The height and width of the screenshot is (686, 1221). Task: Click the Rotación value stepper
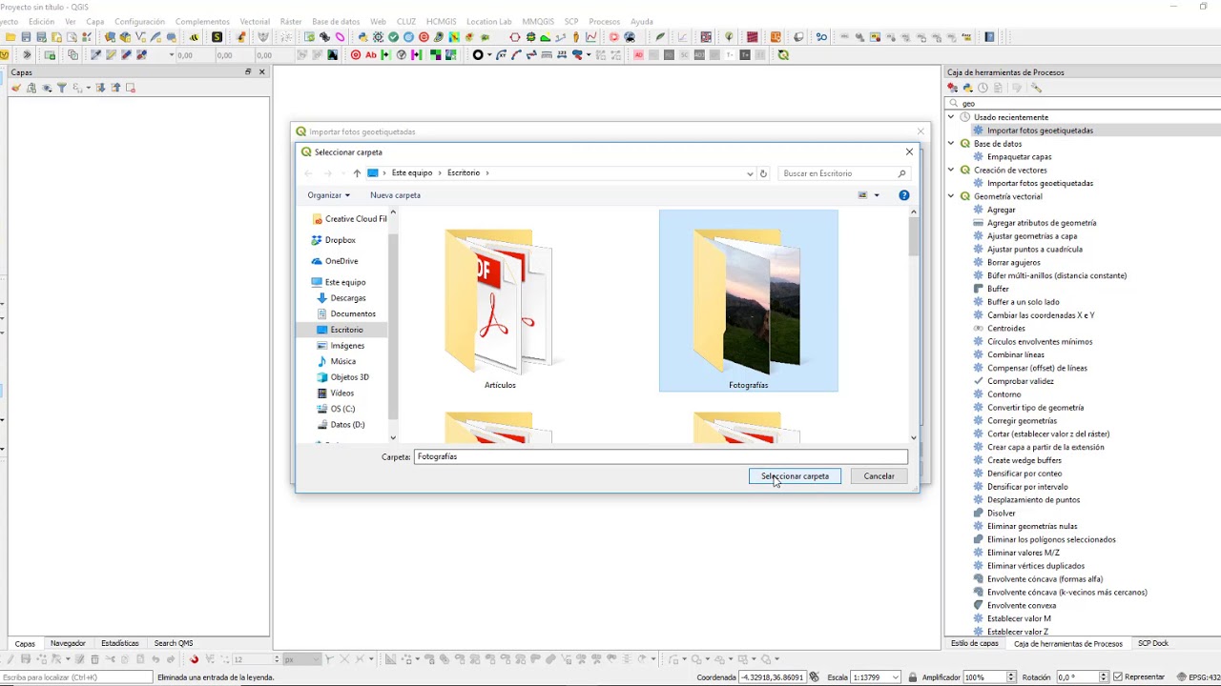[x=1103, y=676]
